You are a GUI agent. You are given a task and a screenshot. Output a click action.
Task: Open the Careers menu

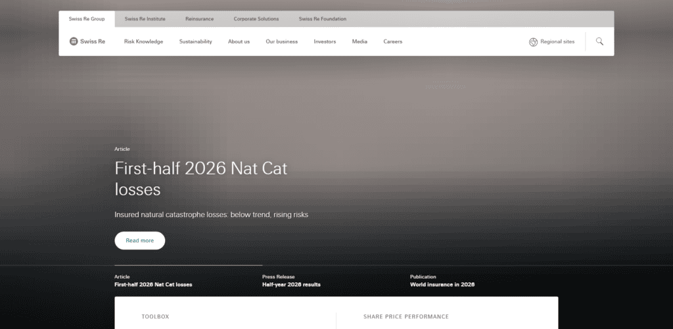coord(393,41)
